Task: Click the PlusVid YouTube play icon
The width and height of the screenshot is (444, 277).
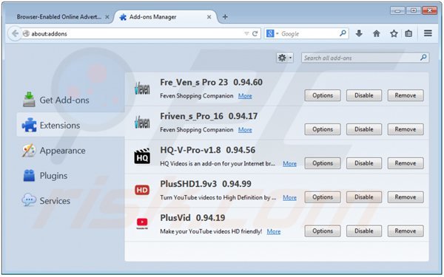Action: pos(142,223)
